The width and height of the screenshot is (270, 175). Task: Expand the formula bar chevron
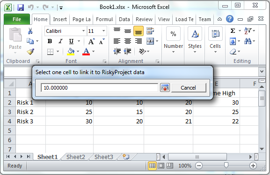coord(262,71)
